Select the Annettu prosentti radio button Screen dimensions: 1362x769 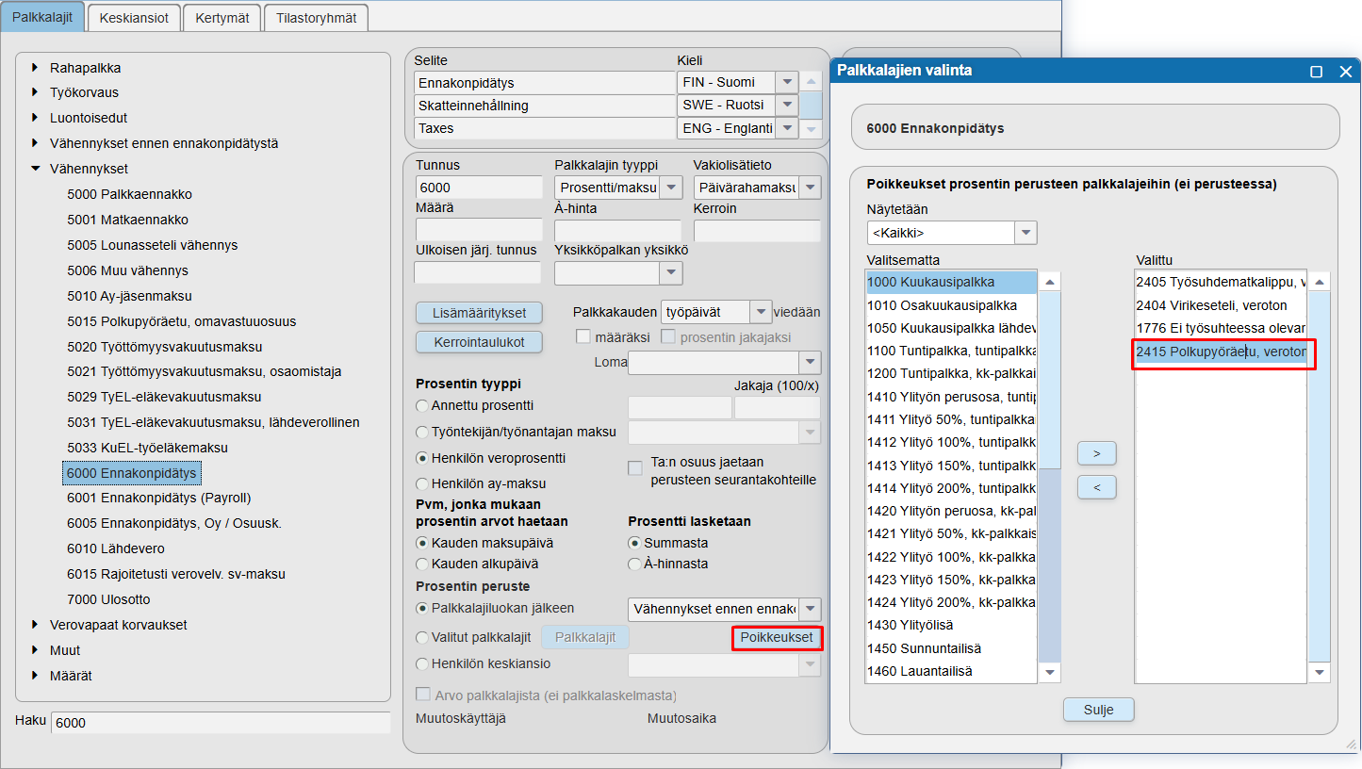(421, 406)
